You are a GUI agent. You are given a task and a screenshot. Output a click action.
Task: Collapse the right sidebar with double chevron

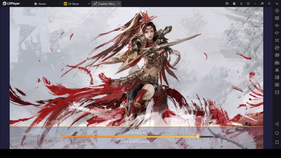(277, 4)
